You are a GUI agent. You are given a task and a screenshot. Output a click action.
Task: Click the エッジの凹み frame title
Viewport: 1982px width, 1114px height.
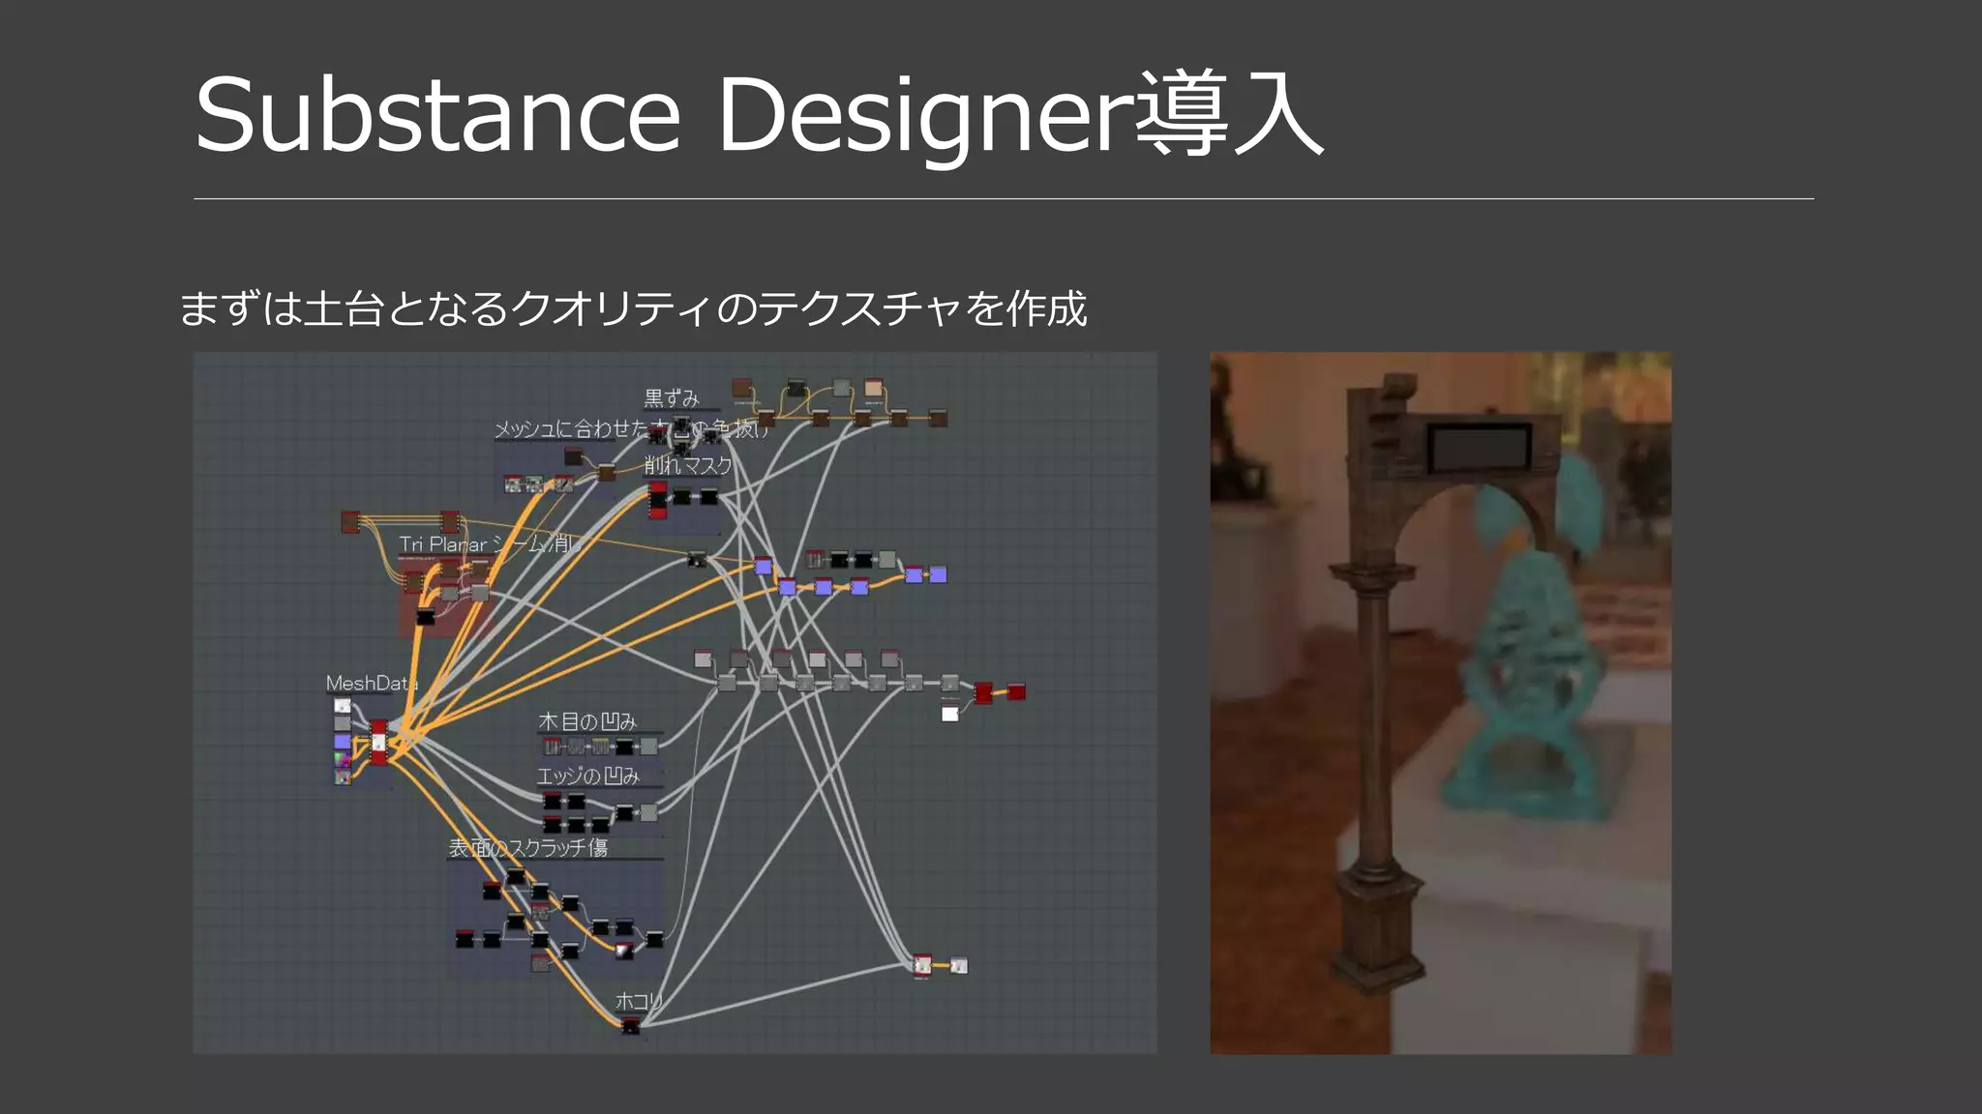[587, 776]
